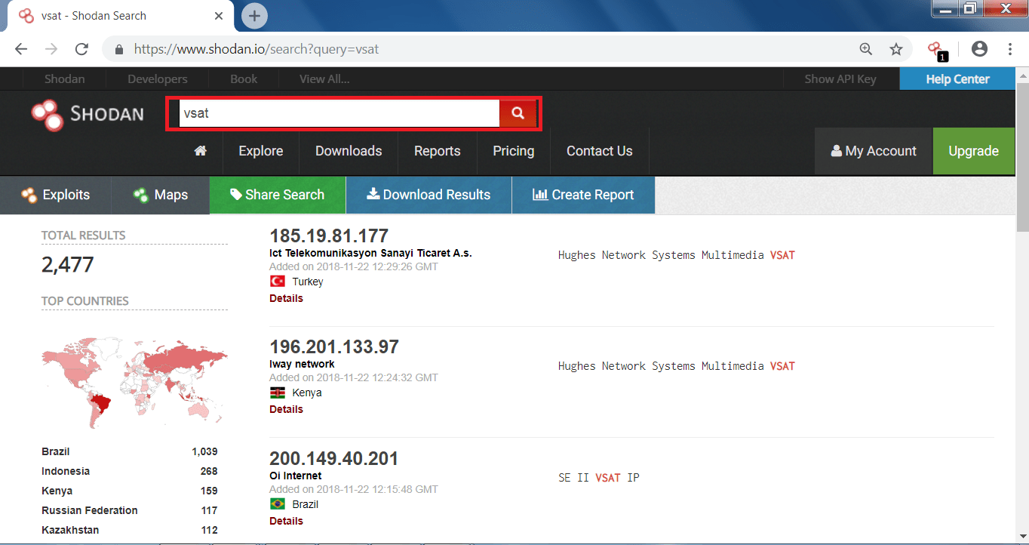Open the Pricing page
1029x545 pixels.
[x=514, y=151]
